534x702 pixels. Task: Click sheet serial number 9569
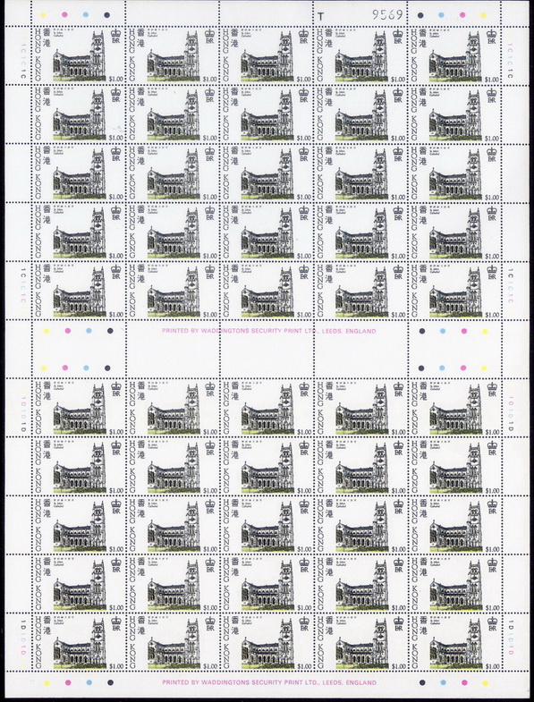tap(388, 15)
